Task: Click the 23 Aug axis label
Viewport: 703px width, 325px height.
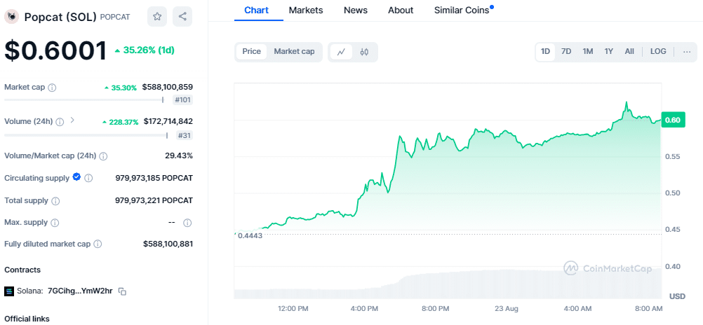Action: pyautogui.click(x=506, y=308)
